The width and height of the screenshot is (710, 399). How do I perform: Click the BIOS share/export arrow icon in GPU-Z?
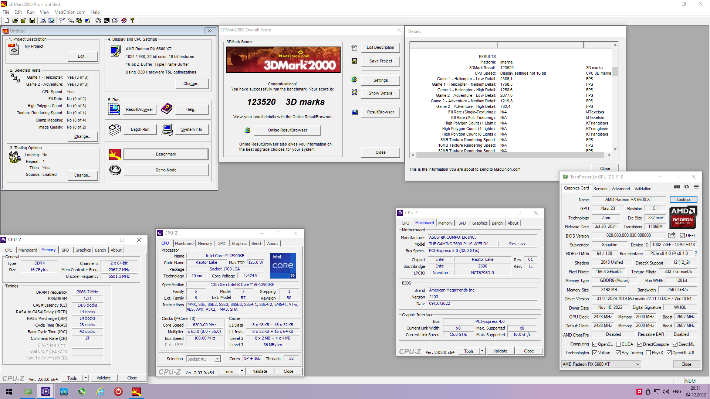point(672,235)
